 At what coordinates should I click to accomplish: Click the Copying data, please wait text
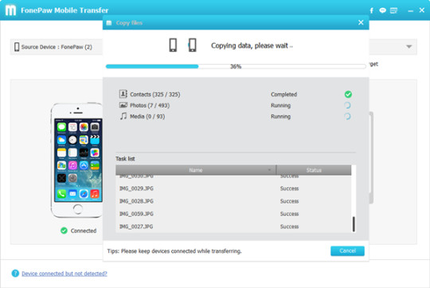252,45
